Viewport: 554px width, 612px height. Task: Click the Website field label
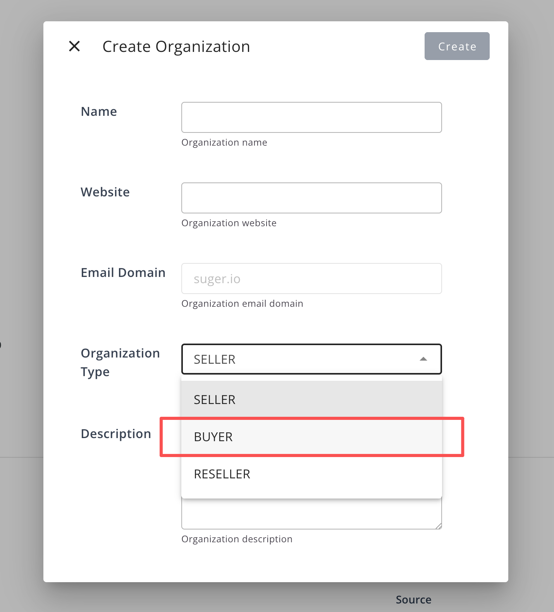105,192
